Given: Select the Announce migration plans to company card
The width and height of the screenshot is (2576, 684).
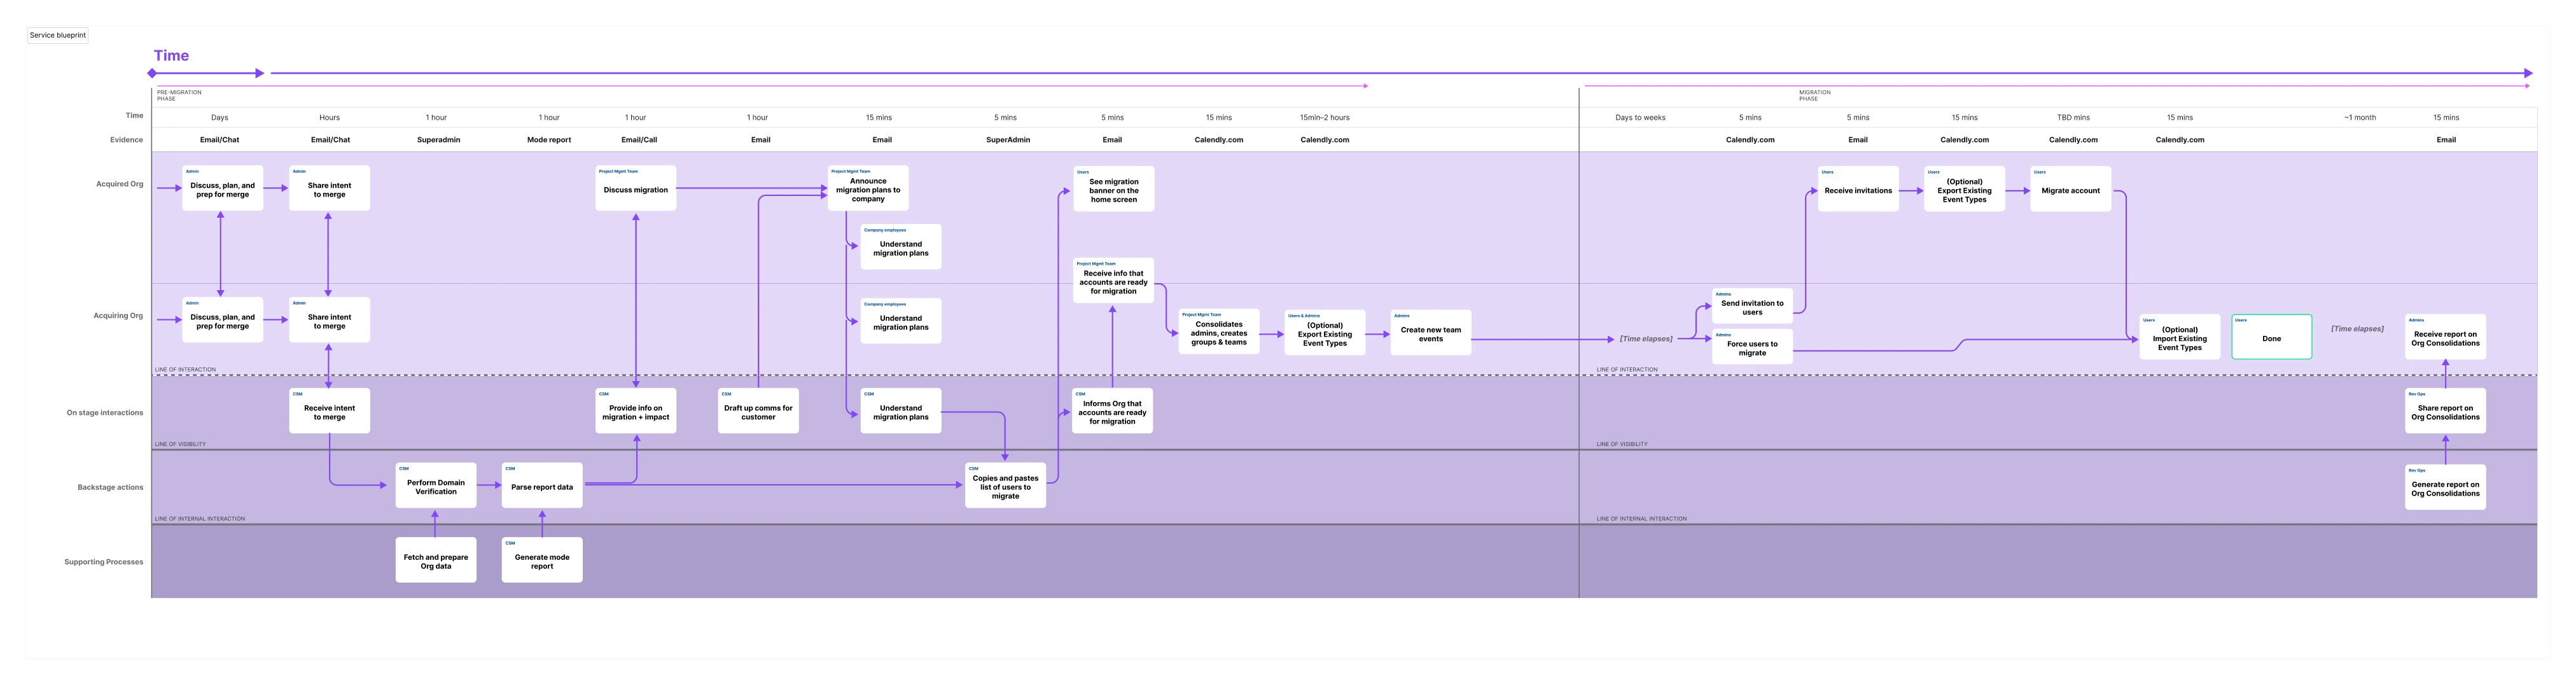Looking at the screenshot, I should click(x=868, y=188).
